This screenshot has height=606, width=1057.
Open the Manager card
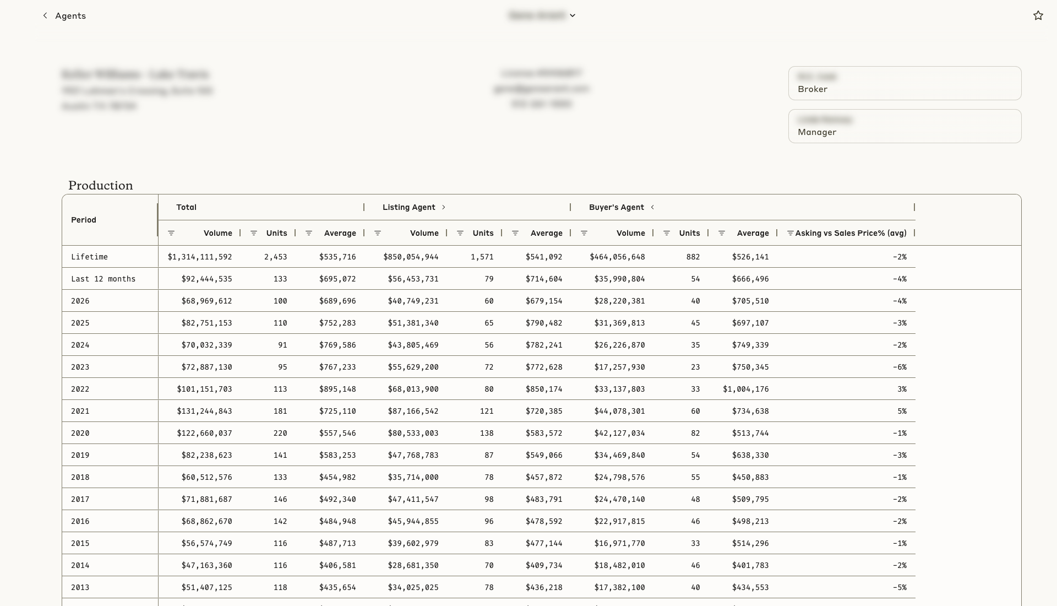[x=905, y=126]
